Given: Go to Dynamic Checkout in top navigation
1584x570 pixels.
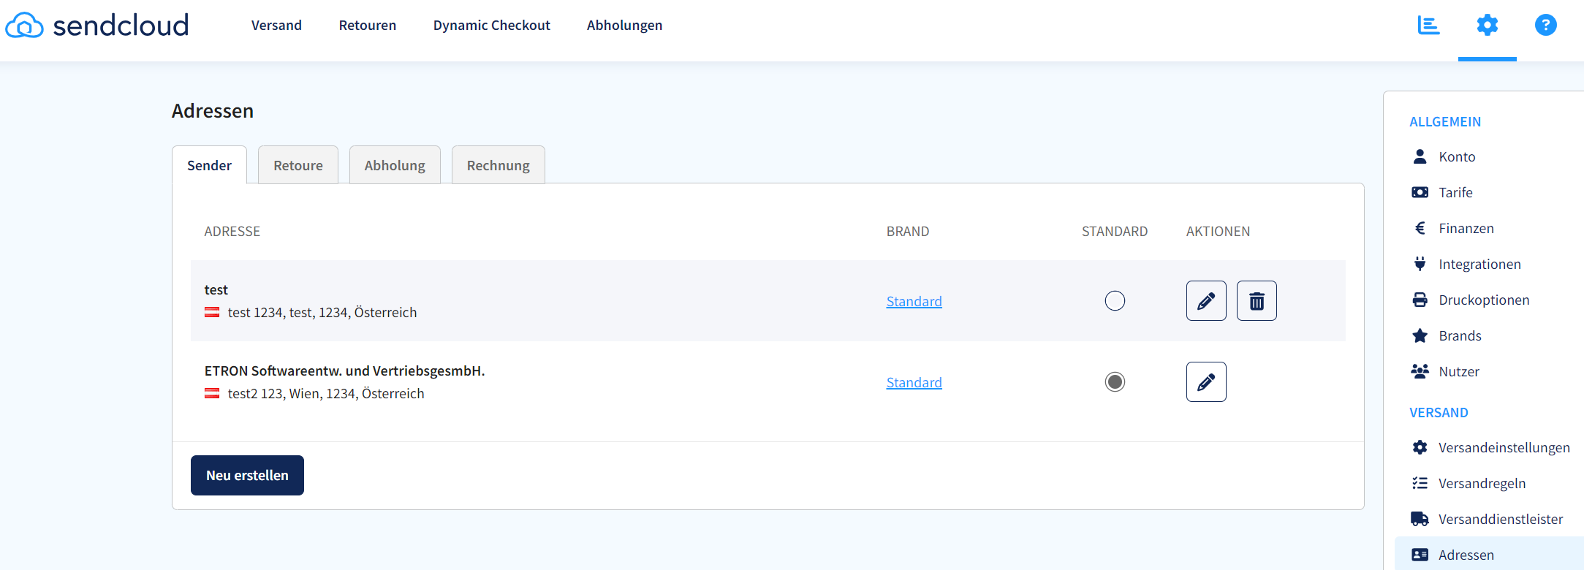Looking at the screenshot, I should click(491, 26).
